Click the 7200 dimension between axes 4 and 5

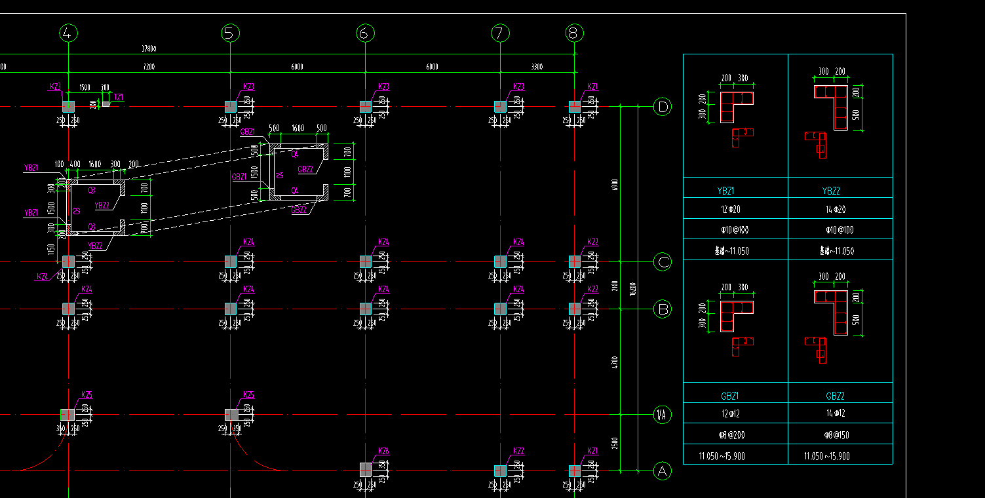149,67
